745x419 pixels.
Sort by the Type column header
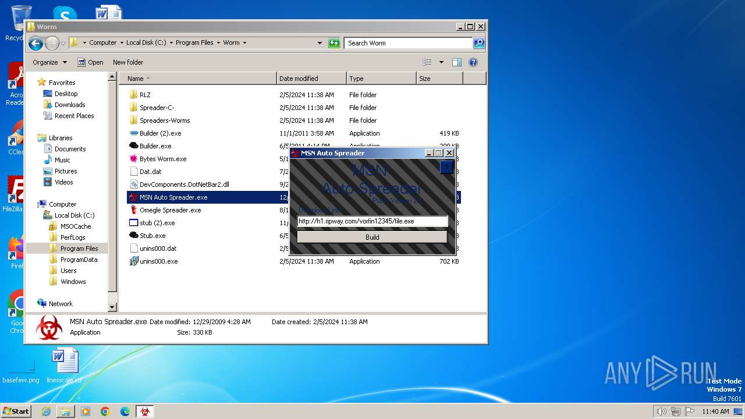coord(381,79)
